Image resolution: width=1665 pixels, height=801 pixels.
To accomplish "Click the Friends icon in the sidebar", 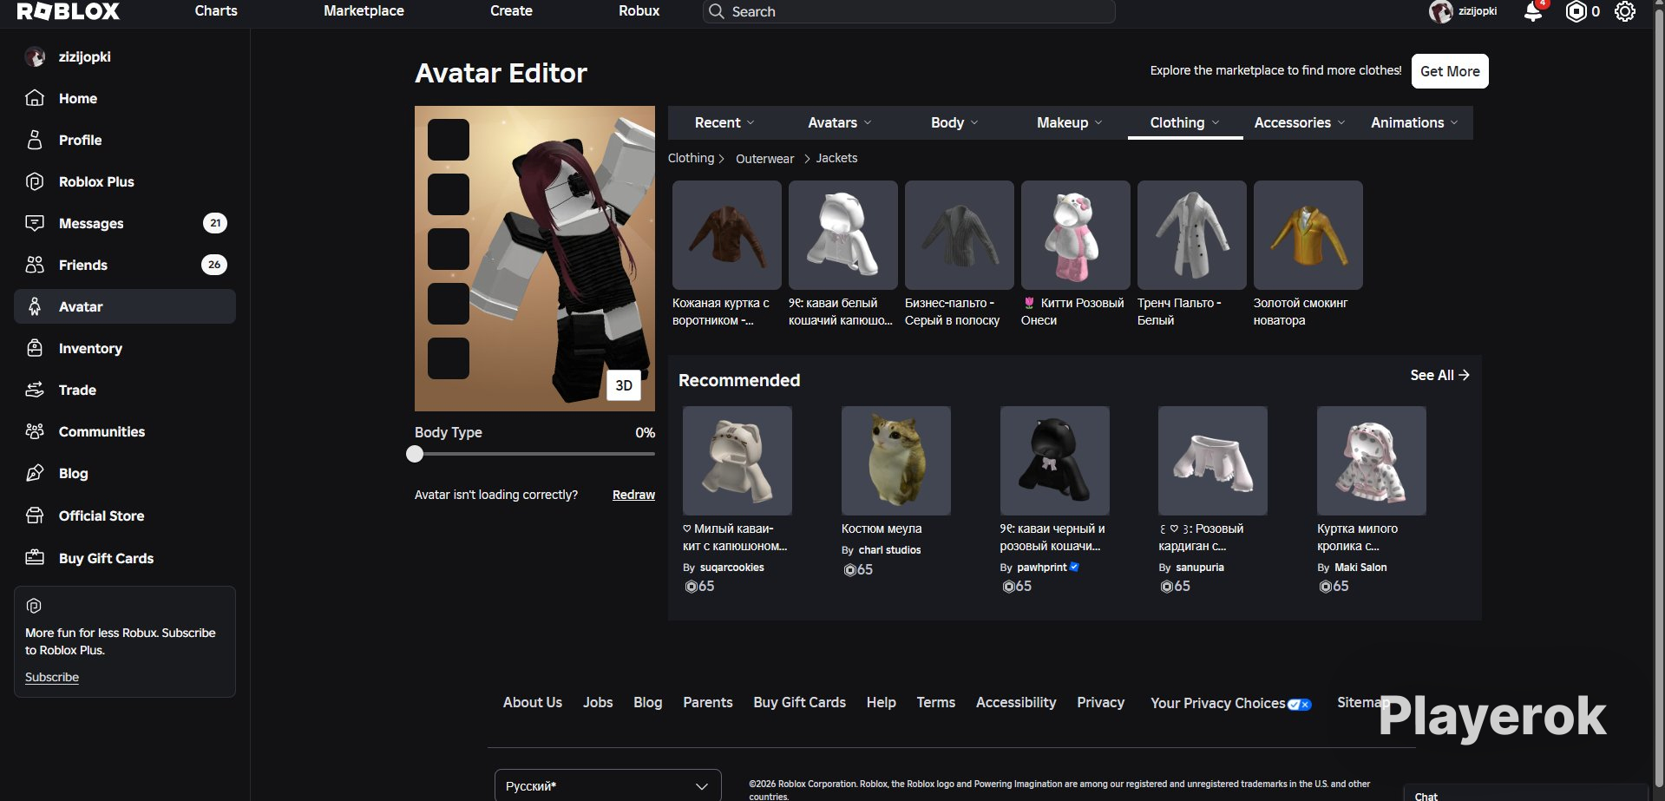I will pos(35,265).
